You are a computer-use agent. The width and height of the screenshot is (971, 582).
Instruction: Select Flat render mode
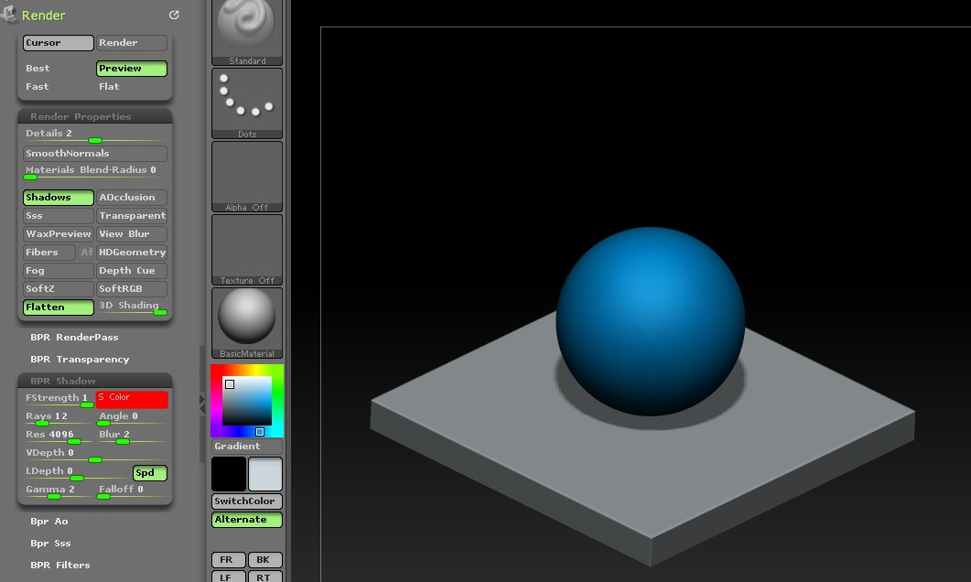point(131,87)
